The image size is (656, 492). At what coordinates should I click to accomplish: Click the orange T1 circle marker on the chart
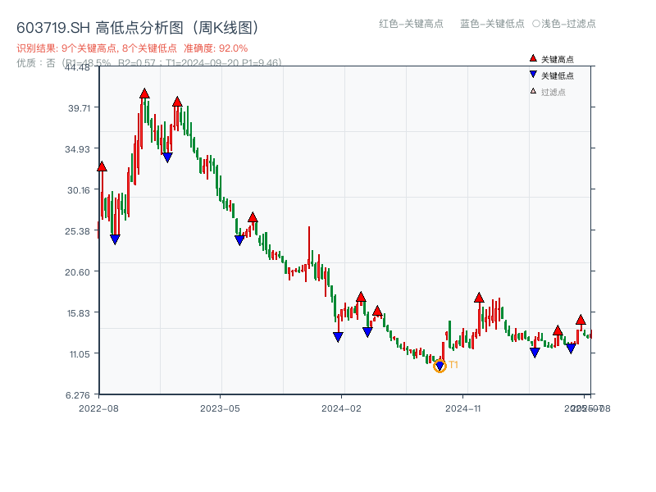click(x=439, y=367)
